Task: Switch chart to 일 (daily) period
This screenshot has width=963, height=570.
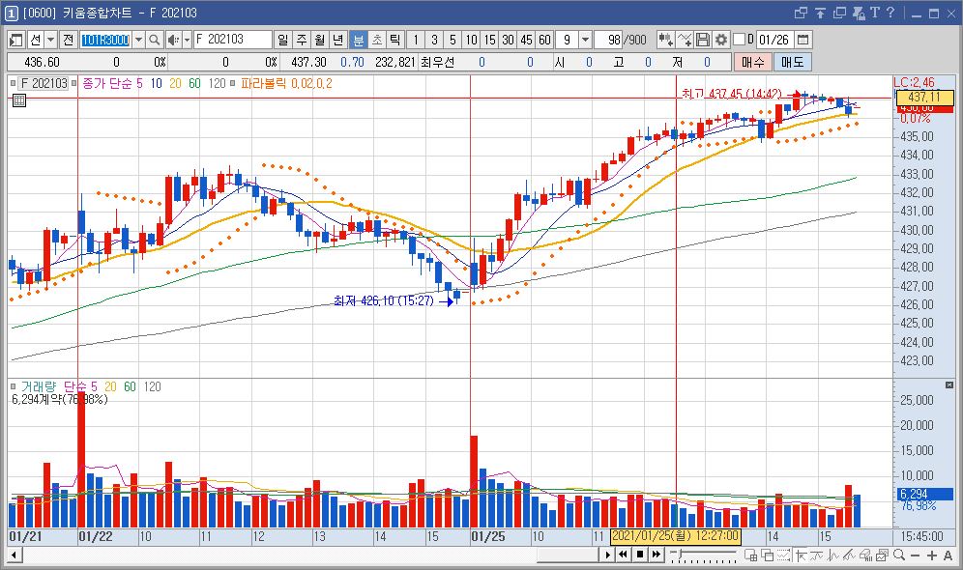Action: point(282,40)
